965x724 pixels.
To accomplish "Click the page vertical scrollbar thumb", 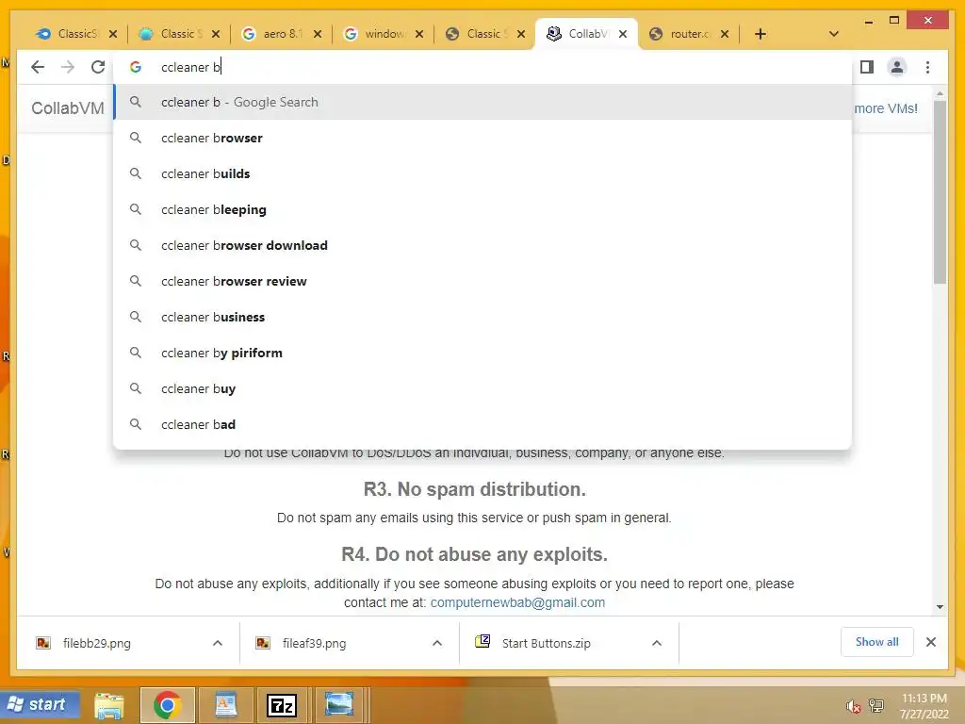I will click(x=940, y=192).
